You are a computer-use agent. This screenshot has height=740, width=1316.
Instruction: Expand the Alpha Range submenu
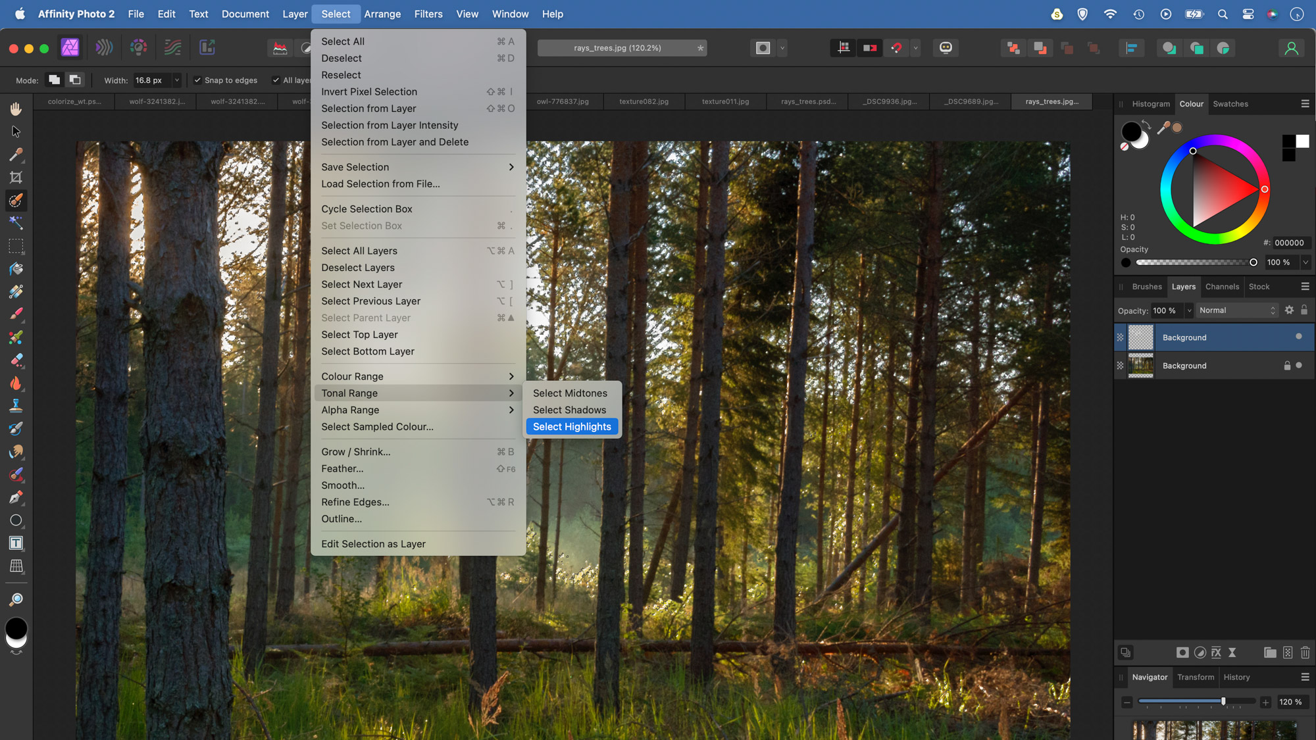click(x=418, y=410)
